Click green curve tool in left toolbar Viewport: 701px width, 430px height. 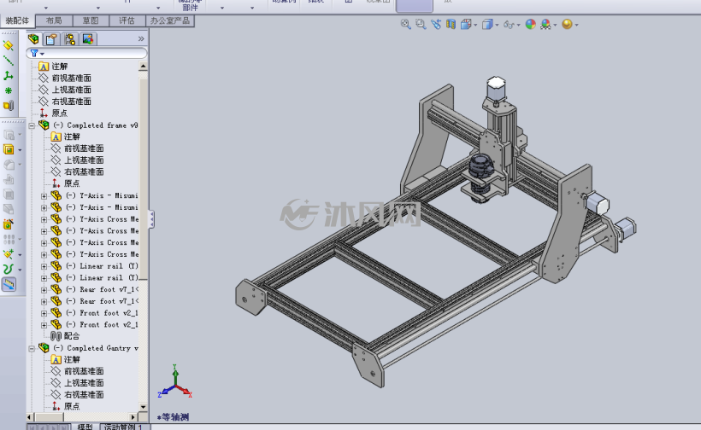click(x=8, y=269)
